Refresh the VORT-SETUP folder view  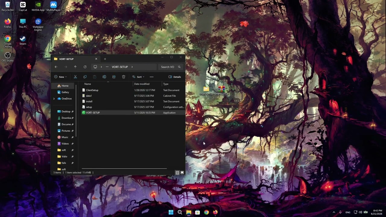[x=85, y=67]
